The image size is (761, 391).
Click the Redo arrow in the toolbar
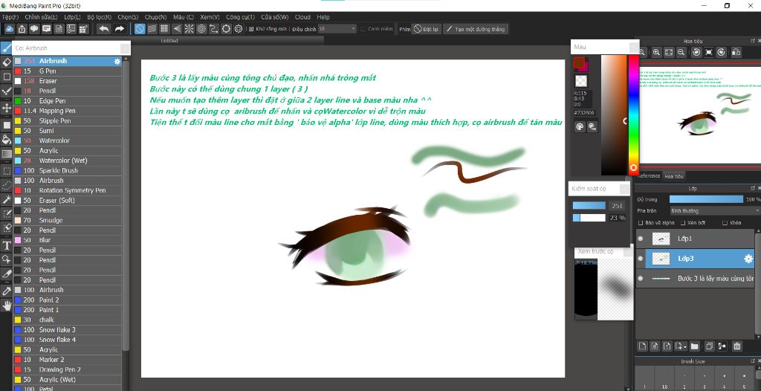[x=119, y=29]
